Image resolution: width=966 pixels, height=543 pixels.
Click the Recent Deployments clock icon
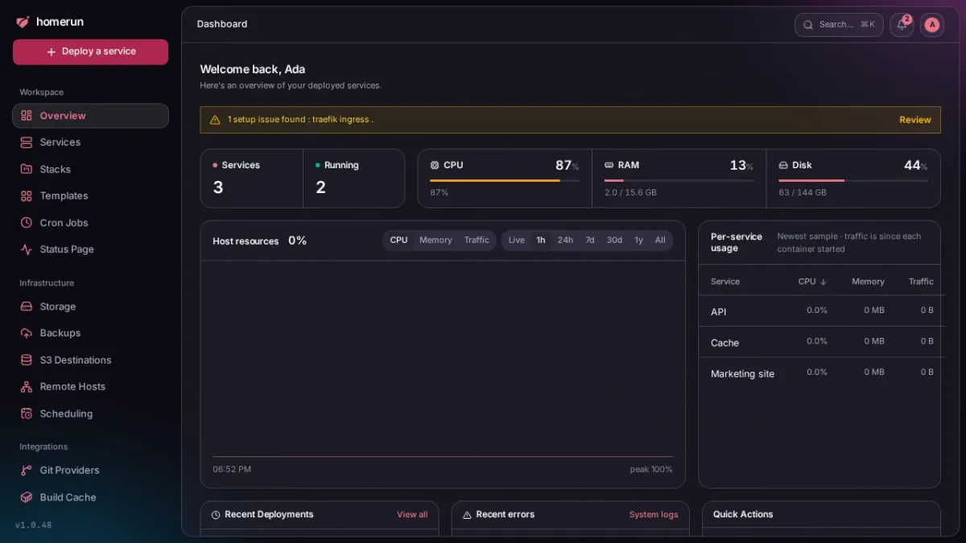216,515
